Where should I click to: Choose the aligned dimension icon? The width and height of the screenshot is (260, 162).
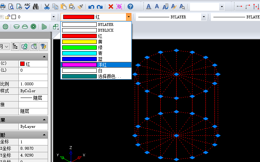[248, 6]
